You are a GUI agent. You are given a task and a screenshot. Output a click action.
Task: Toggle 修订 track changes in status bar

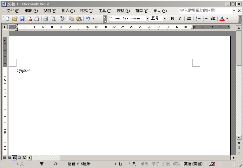coord(155,164)
